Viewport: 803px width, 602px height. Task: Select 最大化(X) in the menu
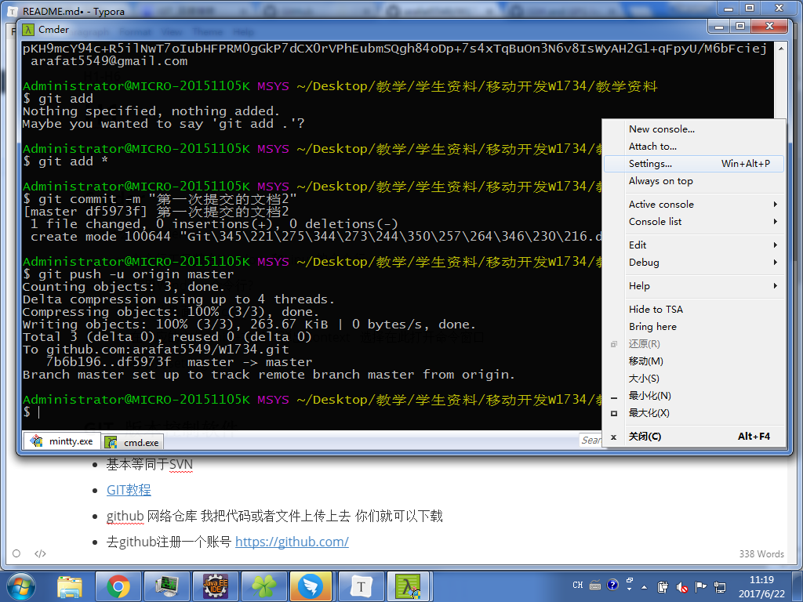point(694,413)
